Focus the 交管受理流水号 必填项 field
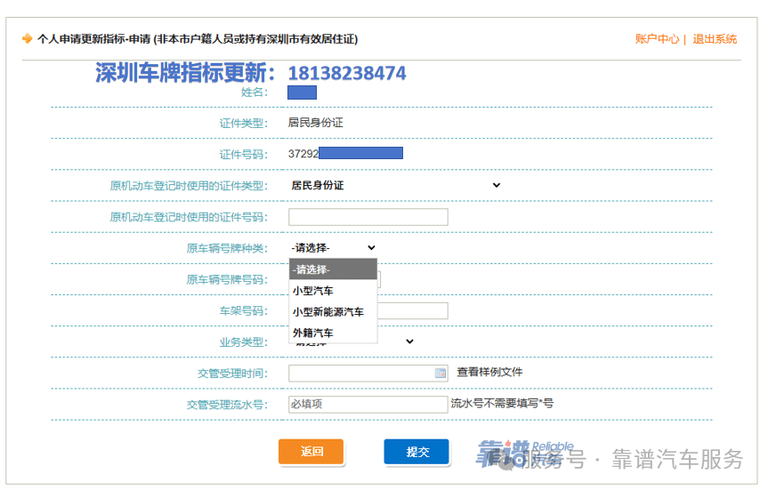Image resolution: width=768 pixels, height=490 pixels. pos(368,404)
